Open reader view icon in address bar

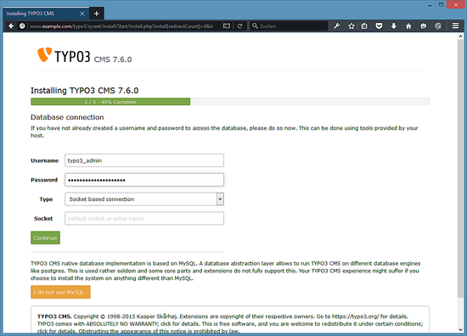tap(227, 26)
